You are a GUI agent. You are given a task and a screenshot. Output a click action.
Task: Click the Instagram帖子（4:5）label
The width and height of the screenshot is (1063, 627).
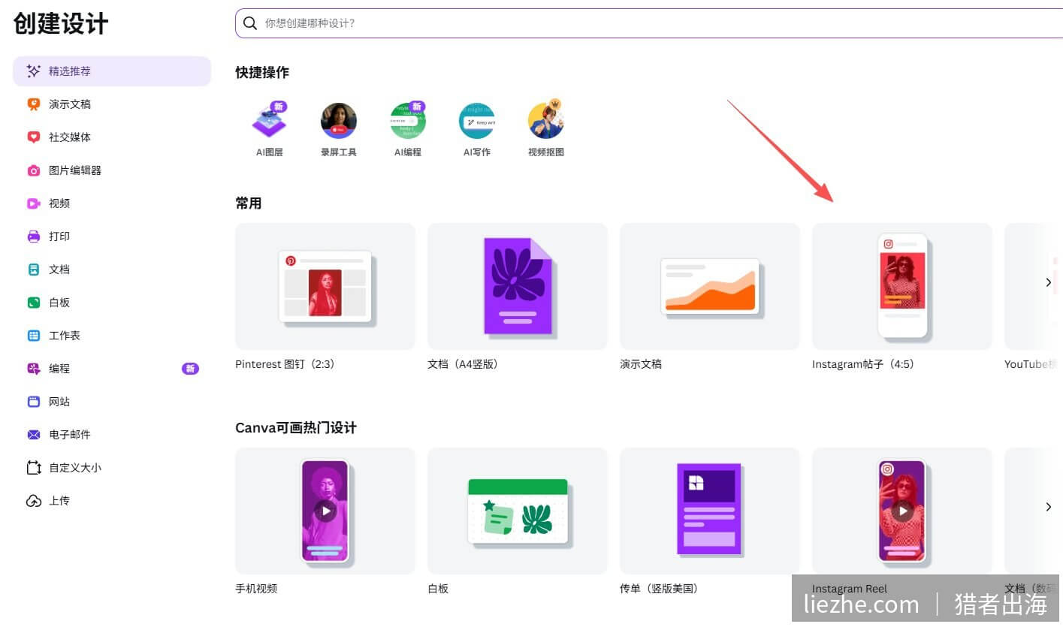pyautogui.click(x=863, y=364)
